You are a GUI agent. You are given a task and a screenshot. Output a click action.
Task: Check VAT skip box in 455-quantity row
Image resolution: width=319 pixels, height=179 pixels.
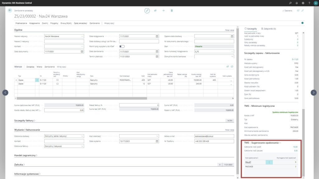click(57, 80)
